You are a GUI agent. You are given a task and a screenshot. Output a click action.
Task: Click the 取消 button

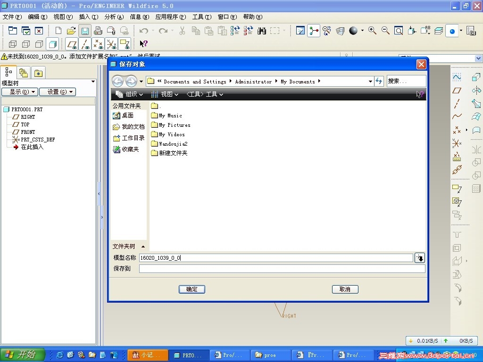(x=345, y=289)
